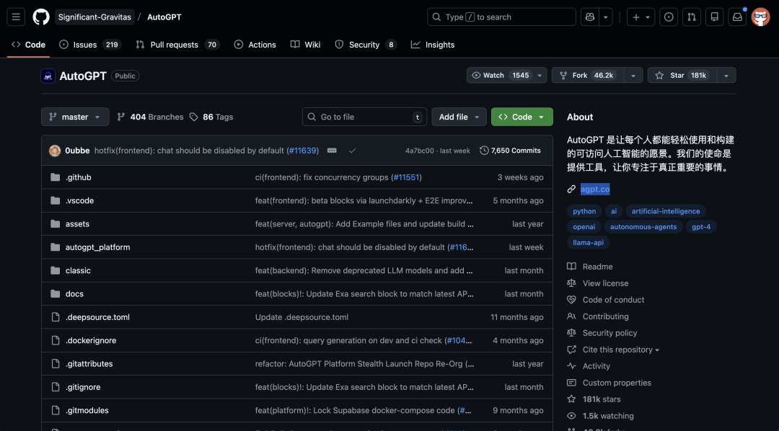Open the navigation sidebar hamburger icon
The height and width of the screenshot is (431, 779).
tap(15, 17)
